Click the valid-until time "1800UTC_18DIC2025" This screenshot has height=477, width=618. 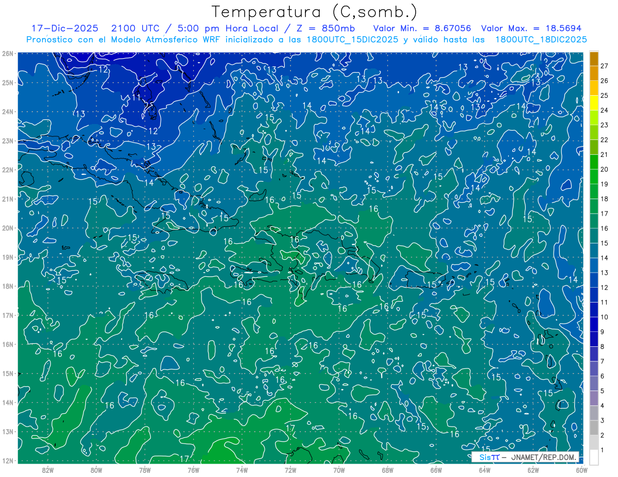[541, 40]
